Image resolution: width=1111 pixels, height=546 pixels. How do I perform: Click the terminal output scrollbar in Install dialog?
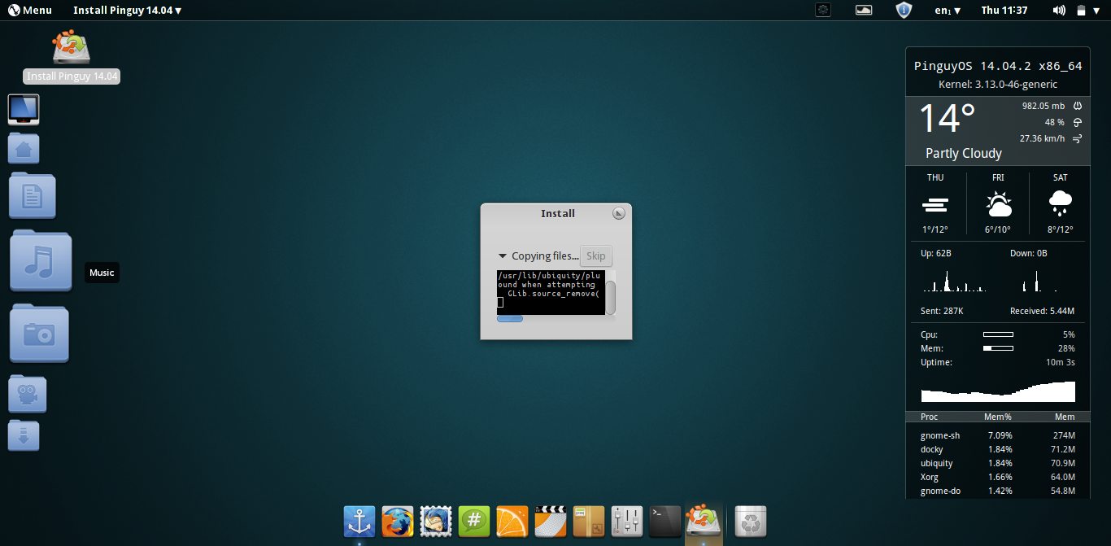pyautogui.click(x=611, y=297)
